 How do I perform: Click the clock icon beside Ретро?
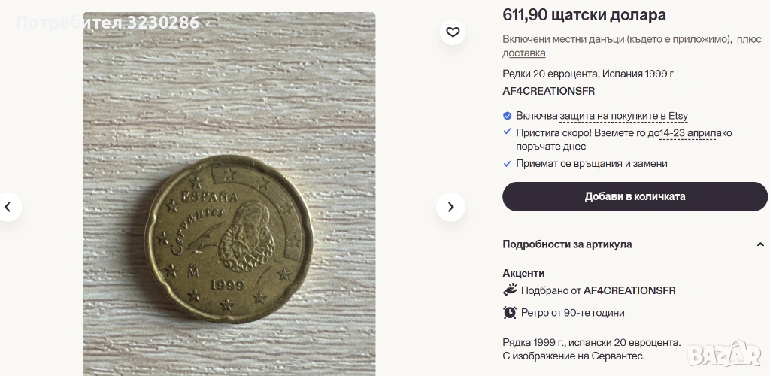pyautogui.click(x=510, y=312)
